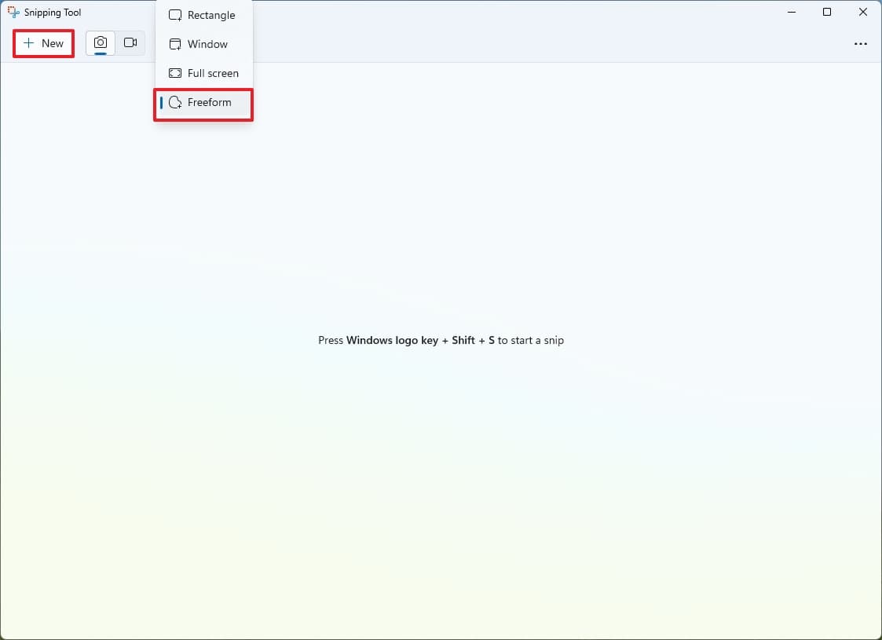882x640 pixels.
Task: Switch to camera Snip mode
Action: click(100, 43)
